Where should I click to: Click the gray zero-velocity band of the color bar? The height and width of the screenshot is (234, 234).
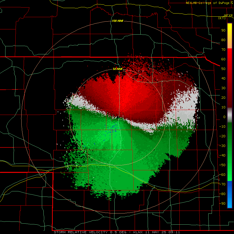point(230,115)
